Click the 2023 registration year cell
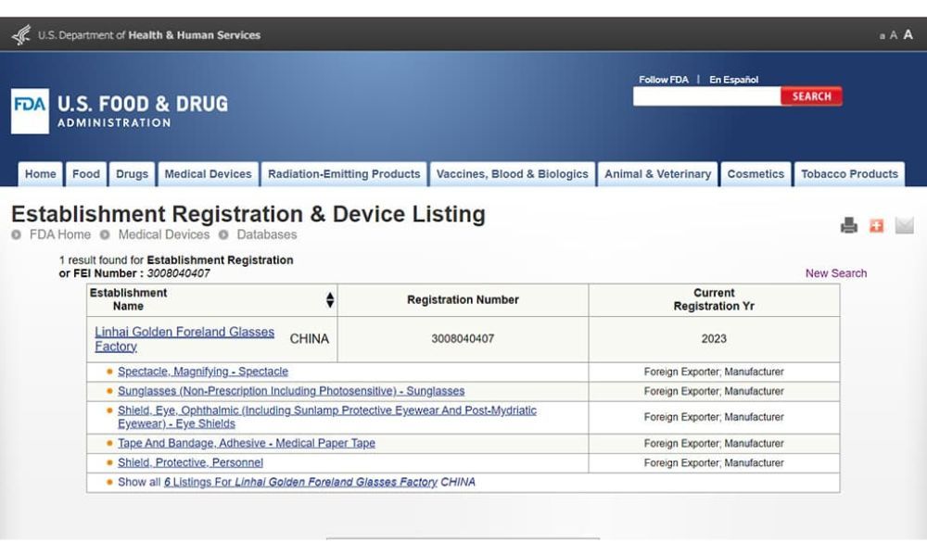The width and height of the screenshot is (927, 556). 714,339
